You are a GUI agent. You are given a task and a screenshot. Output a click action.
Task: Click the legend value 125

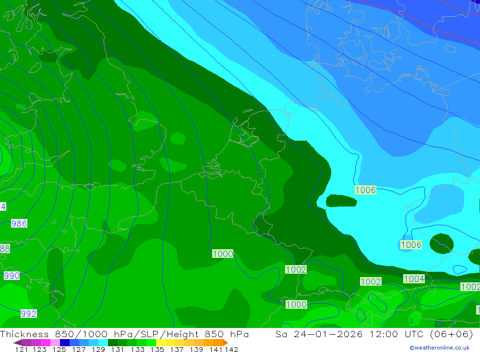[59, 349]
